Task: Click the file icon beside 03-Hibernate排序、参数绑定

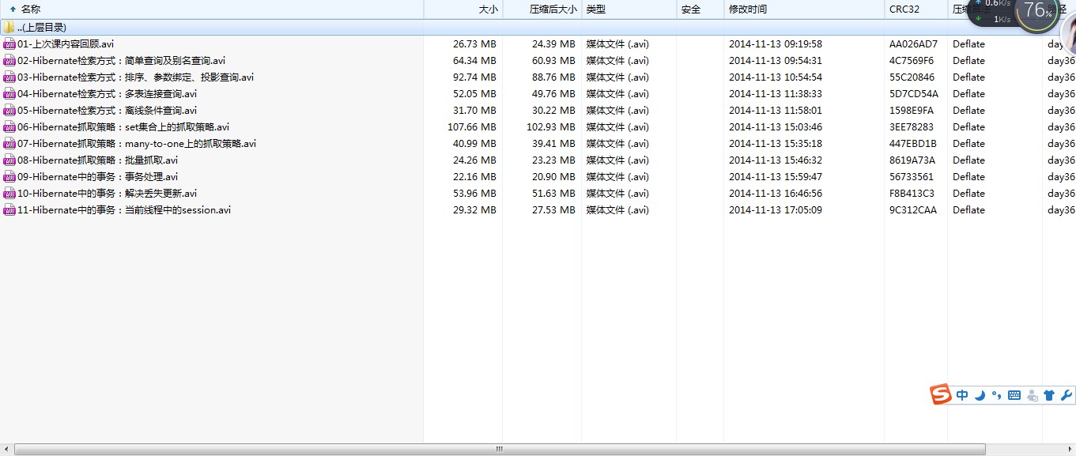Action: (9, 77)
